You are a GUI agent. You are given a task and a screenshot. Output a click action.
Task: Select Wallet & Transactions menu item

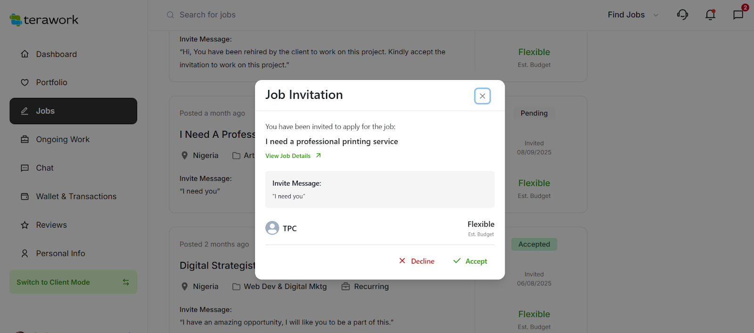tap(76, 197)
